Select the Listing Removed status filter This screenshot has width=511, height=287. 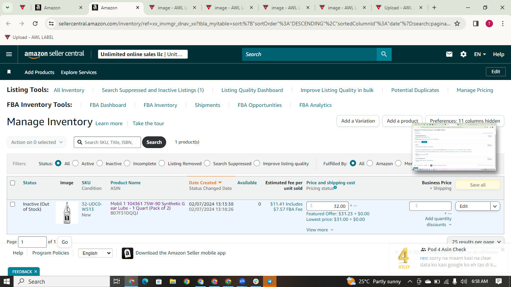(162, 163)
